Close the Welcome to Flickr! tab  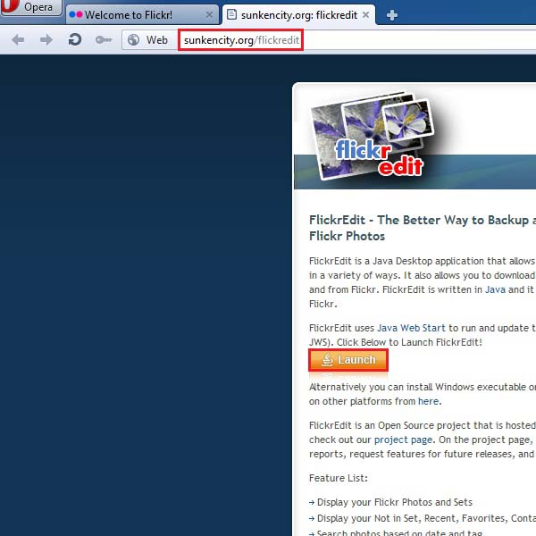point(209,14)
